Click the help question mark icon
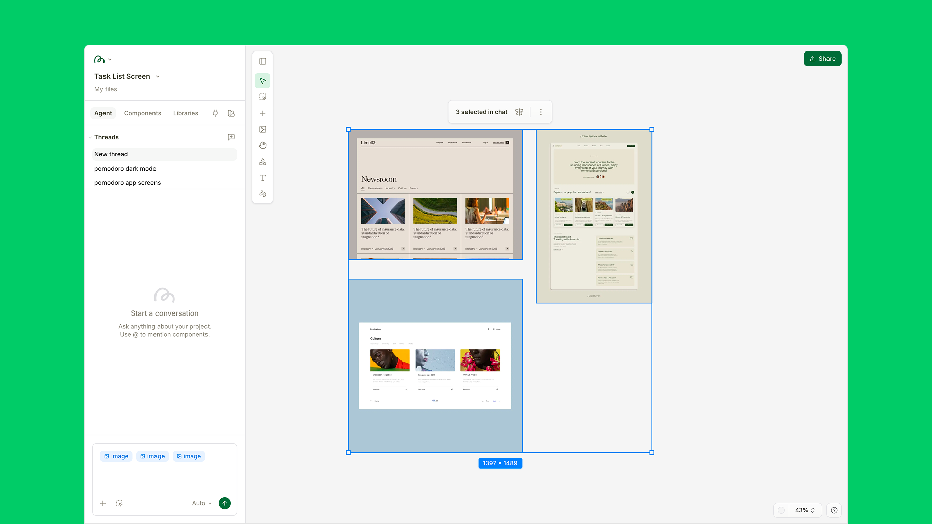This screenshot has height=524, width=932. [x=834, y=510]
